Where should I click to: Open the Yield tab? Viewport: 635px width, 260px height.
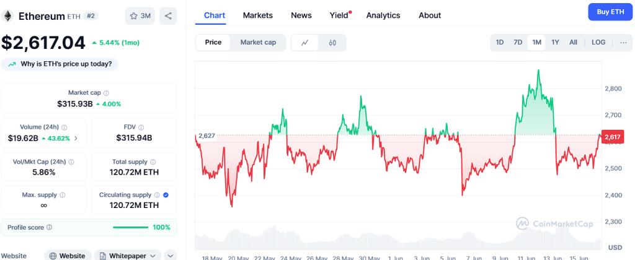(339, 15)
